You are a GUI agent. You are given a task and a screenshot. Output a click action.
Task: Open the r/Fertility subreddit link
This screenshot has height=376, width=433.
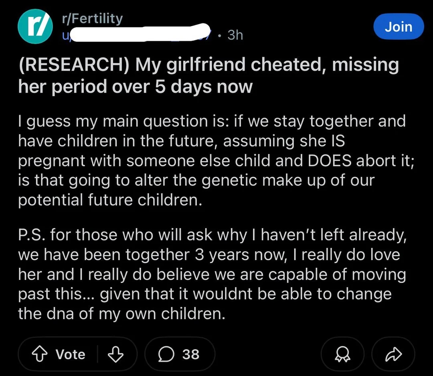[x=91, y=18]
